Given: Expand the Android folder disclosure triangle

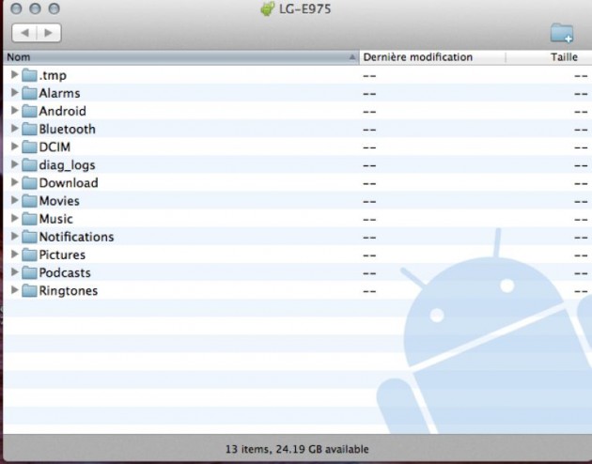Looking at the screenshot, I should 14,110.
